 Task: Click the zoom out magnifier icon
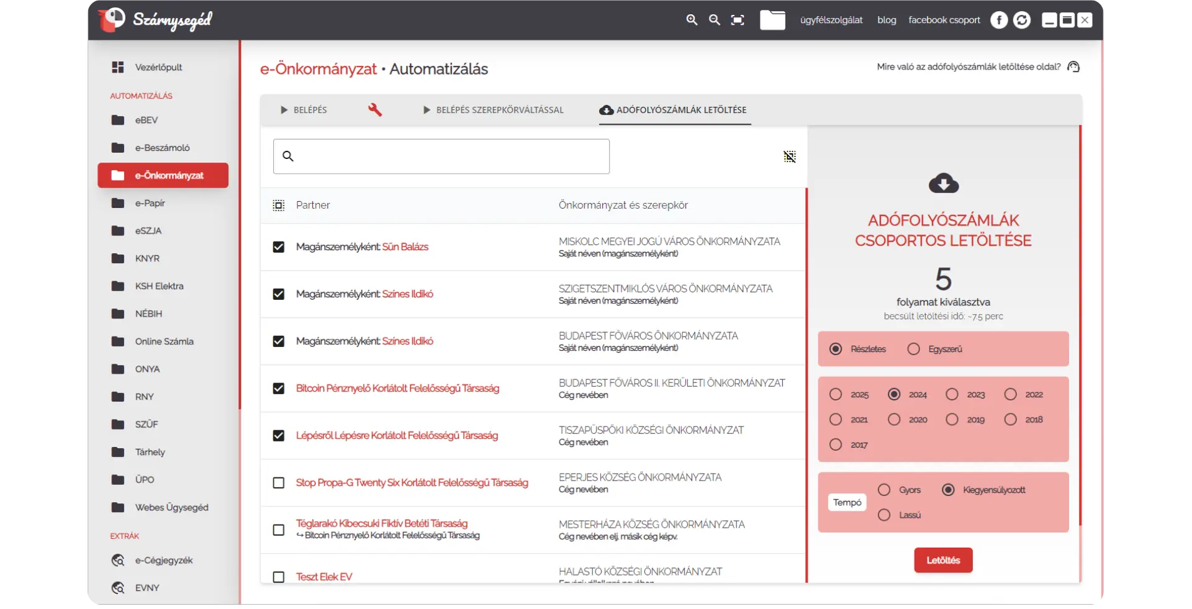point(715,20)
